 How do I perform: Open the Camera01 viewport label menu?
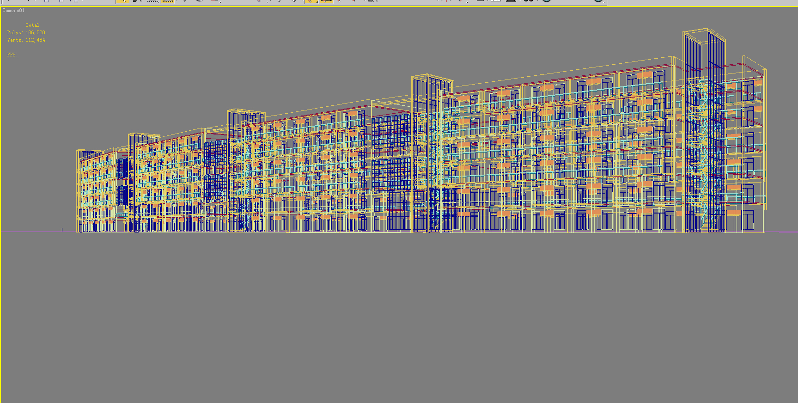(x=13, y=10)
